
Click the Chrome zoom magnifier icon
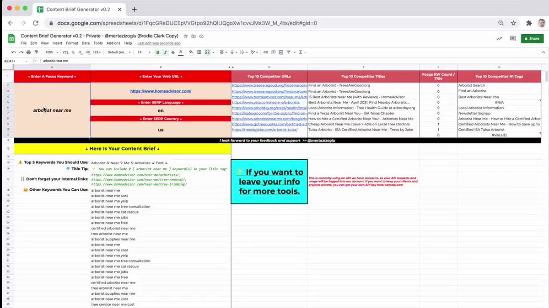[x=501, y=23]
